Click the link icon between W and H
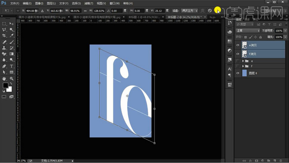 point(85,11)
